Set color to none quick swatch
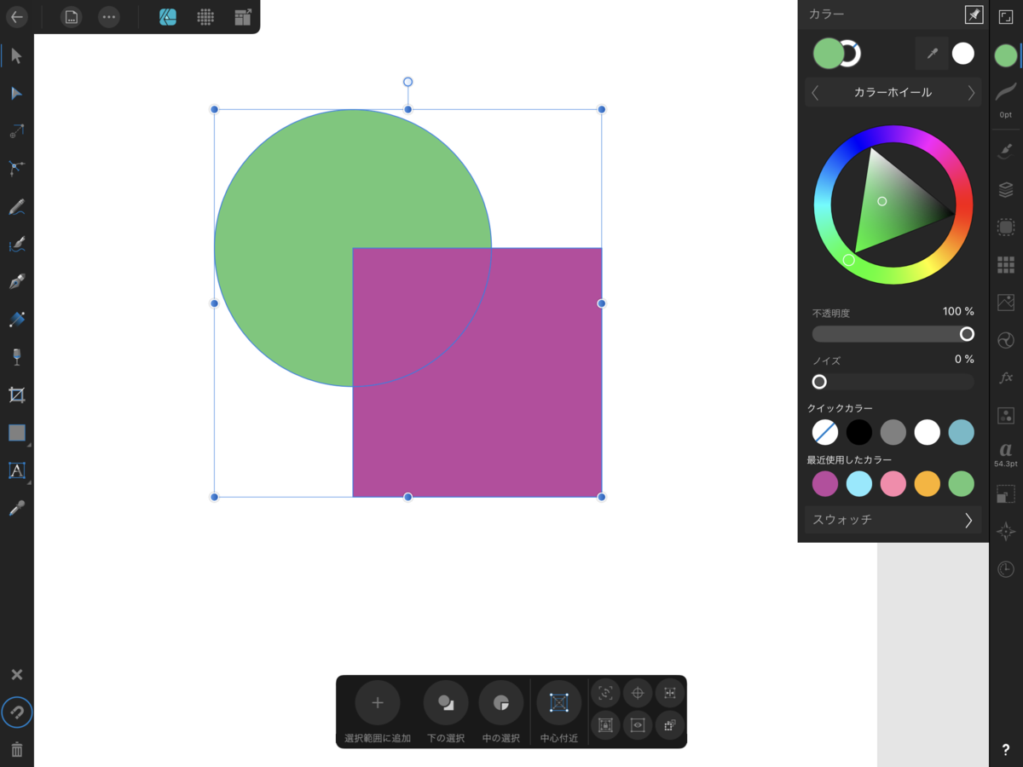Screen dimensions: 1023x767 (825, 432)
